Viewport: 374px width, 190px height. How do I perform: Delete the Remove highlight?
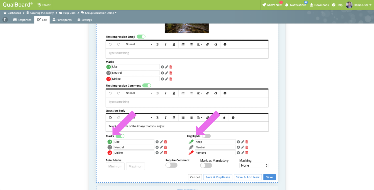point(247,153)
